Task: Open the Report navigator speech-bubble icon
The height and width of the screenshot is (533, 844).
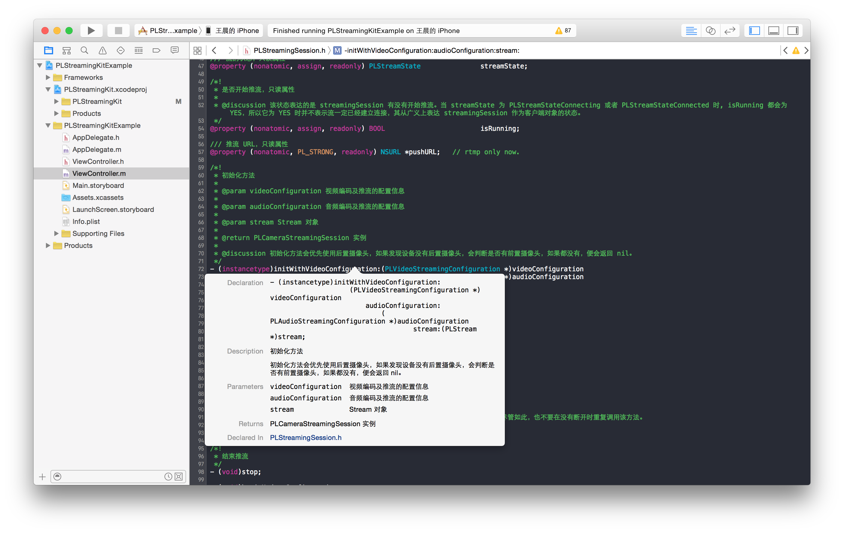Action: click(x=175, y=50)
